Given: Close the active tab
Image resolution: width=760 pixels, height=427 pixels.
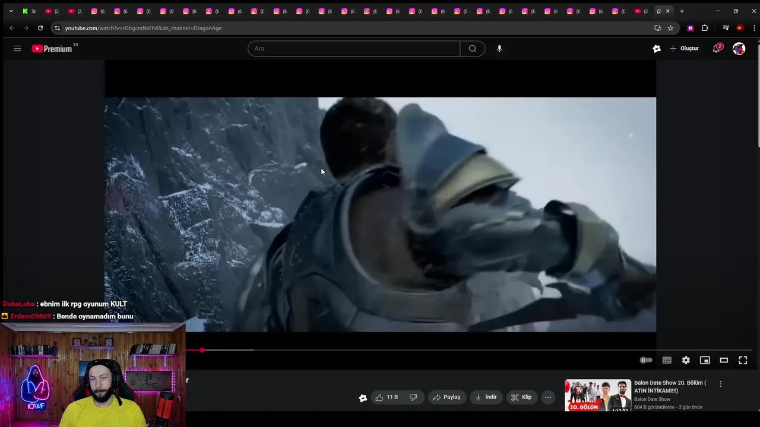Looking at the screenshot, I should click(668, 11).
